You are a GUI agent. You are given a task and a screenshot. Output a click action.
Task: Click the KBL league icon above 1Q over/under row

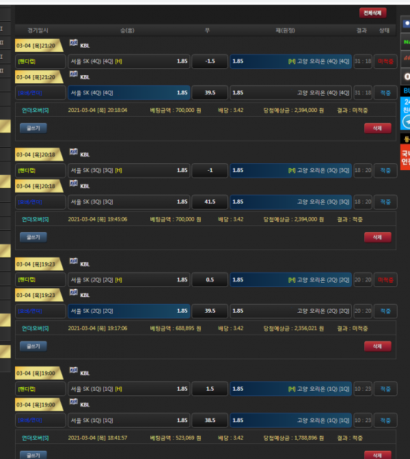pyautogui.click(x=73, y=404)
